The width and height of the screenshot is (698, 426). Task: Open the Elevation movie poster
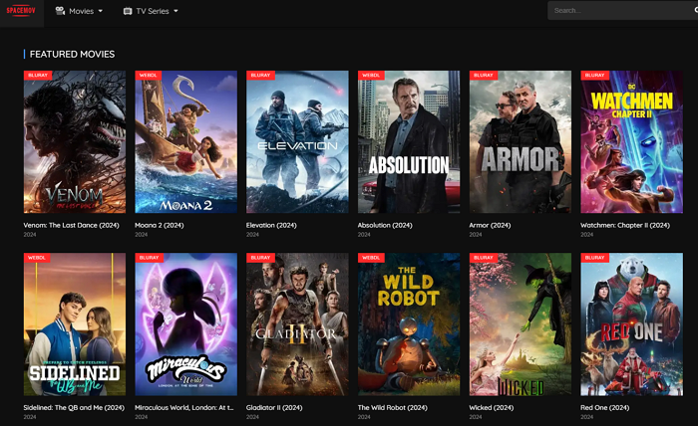[297, 142]
